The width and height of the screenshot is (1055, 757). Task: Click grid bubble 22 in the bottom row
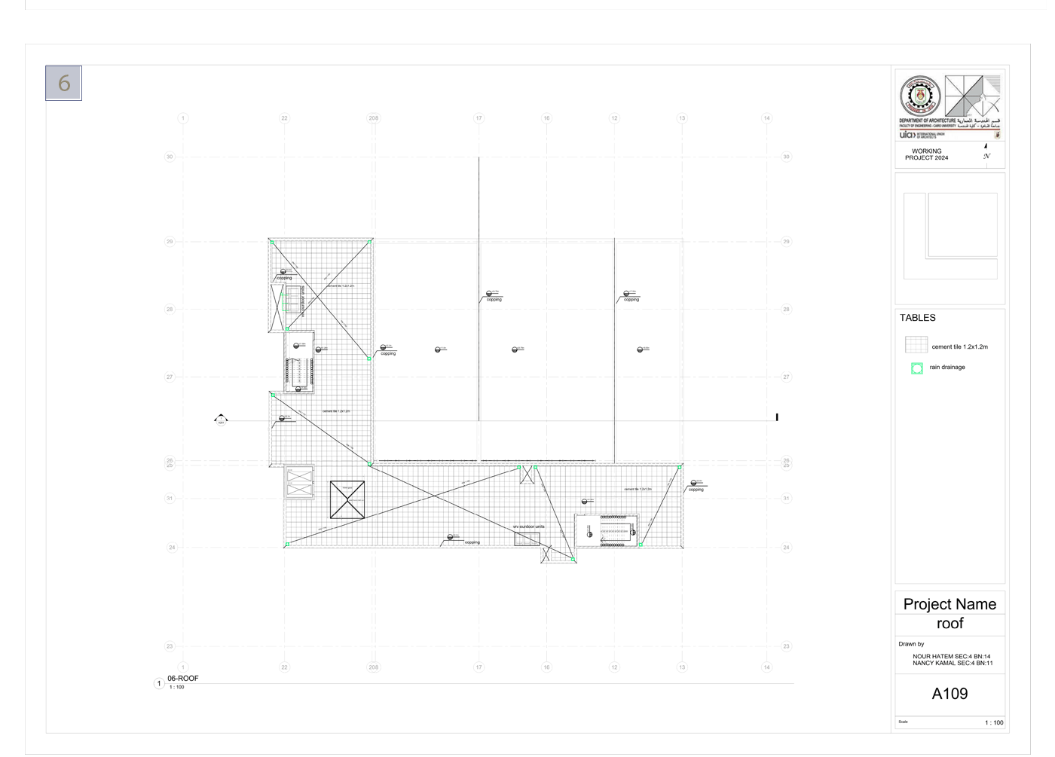(x=284, y=667)
